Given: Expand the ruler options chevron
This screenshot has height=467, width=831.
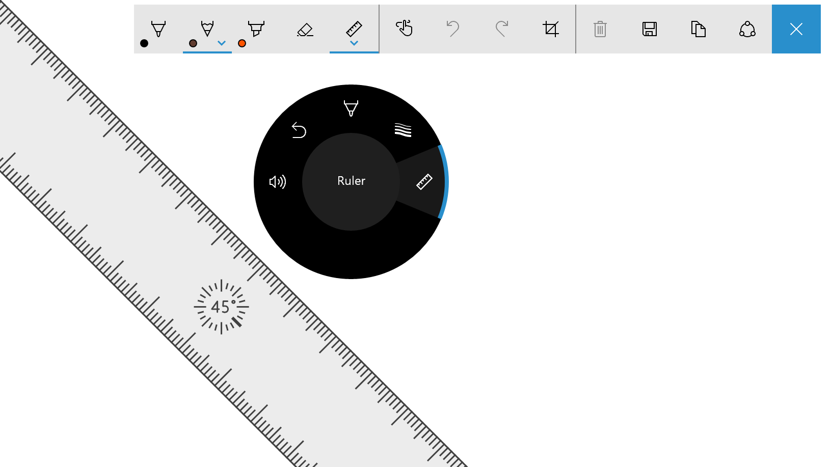Looking at the screenshot, I should (x=354, y=43).
